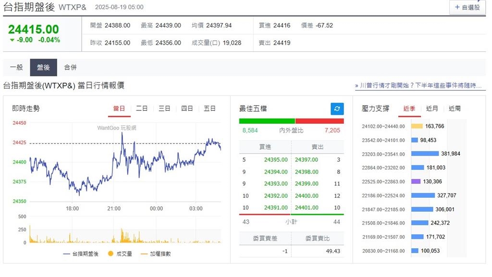Click the green 內盤 ratio bar

click(x=267, y=121)
